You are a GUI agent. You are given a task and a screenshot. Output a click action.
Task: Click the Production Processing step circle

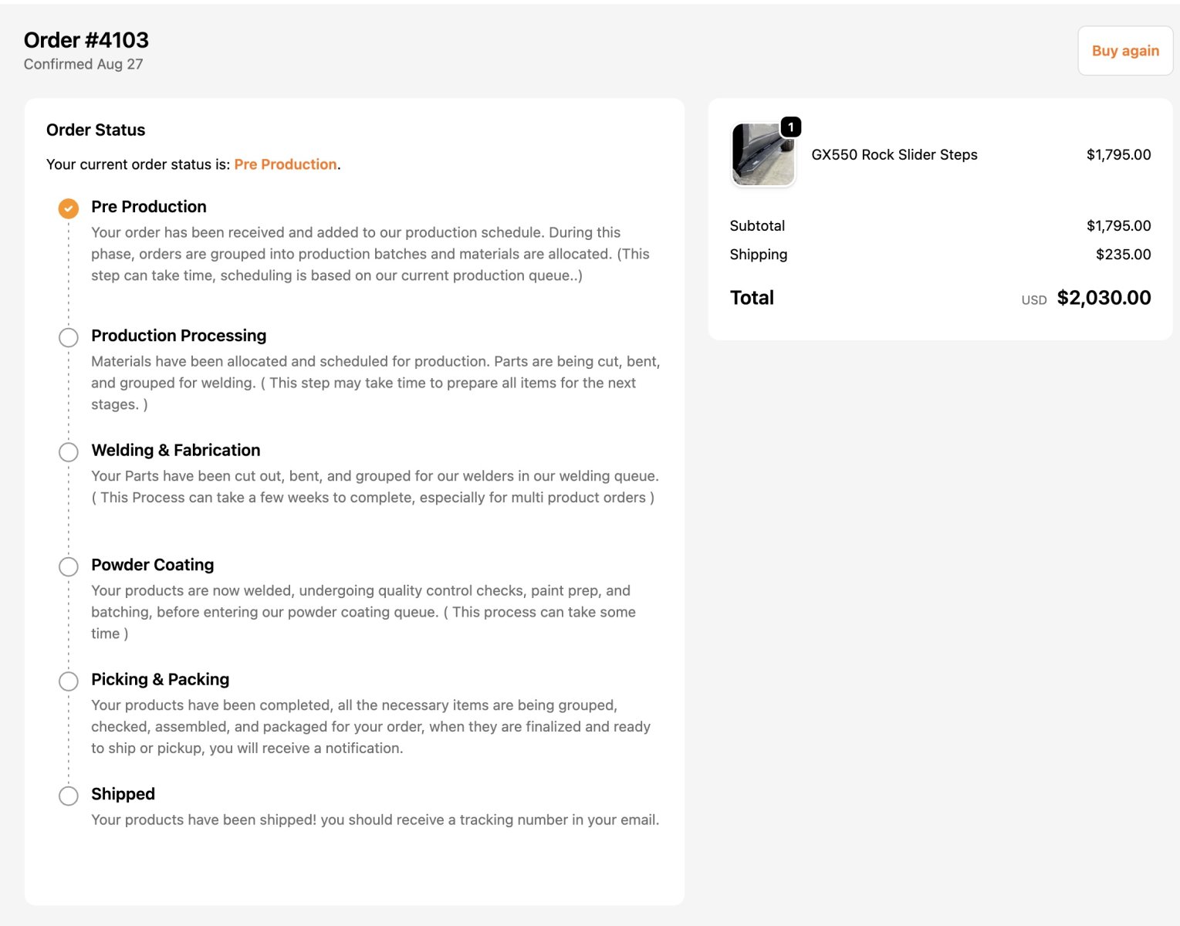pyautogui.click(x=69, y=337)
